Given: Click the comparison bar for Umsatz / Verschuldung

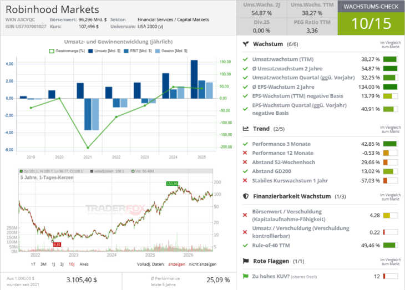Looking at the screenshot, I should pos(390,232).
